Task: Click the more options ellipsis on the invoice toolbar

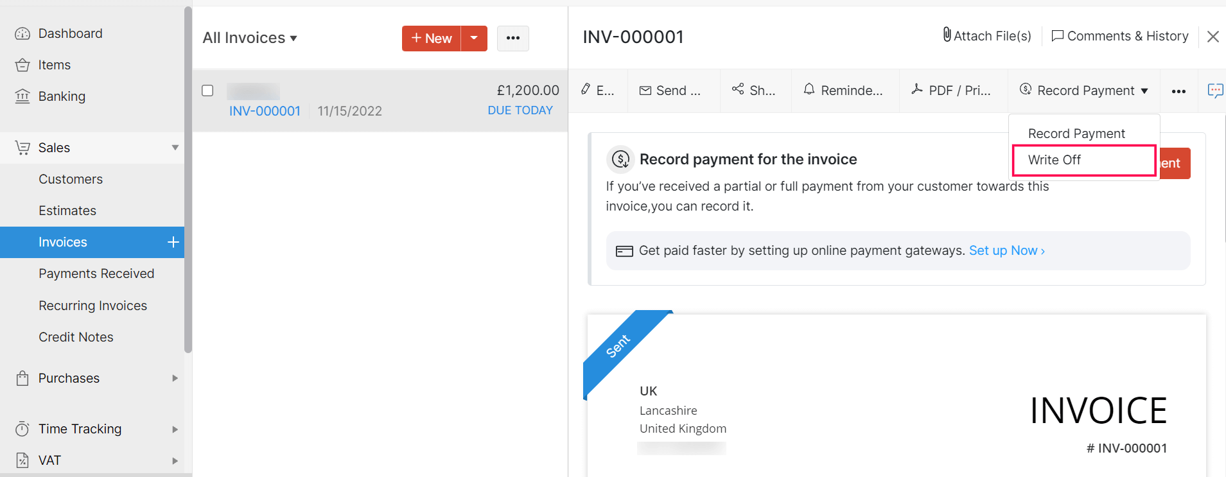Action: point(1178,91)
